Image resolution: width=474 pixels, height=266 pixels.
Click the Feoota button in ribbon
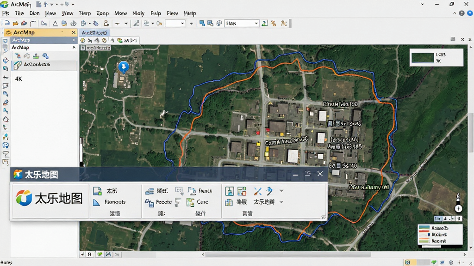[158, 202]
